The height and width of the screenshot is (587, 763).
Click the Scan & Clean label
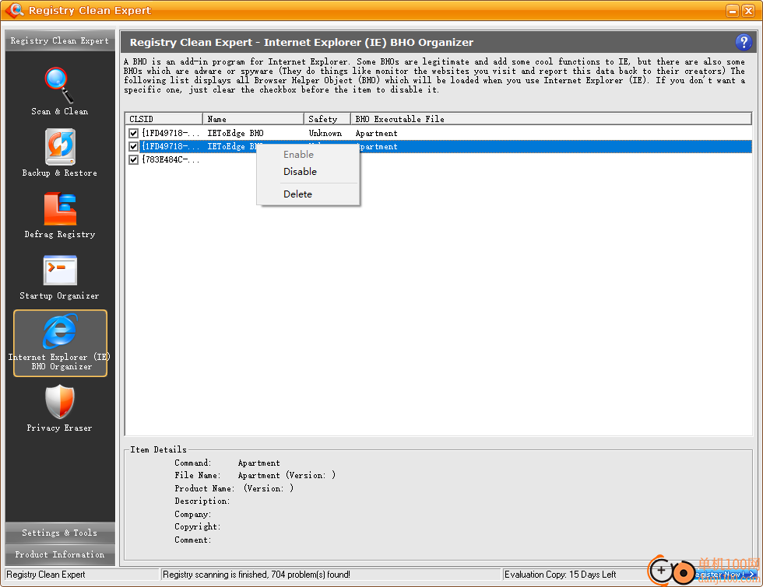pyautogui.click(x=60, y=111)
